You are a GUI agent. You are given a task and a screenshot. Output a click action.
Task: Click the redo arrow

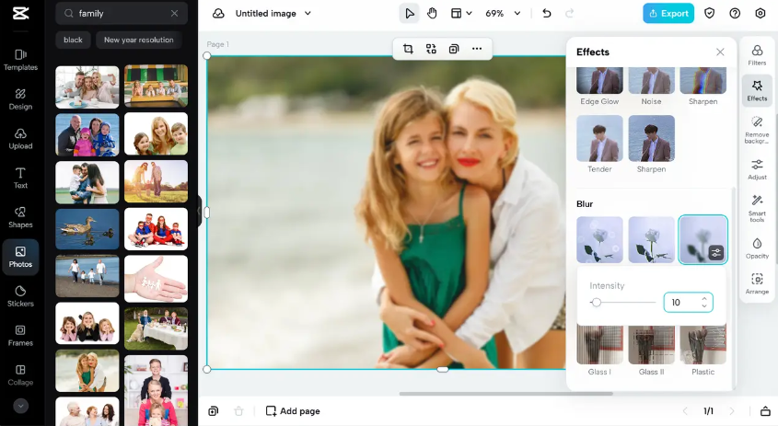coord(570,14)
